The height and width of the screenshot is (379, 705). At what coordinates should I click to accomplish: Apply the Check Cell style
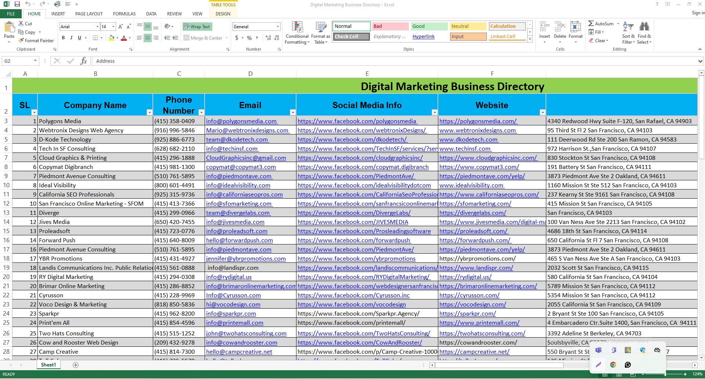[351, 36]
